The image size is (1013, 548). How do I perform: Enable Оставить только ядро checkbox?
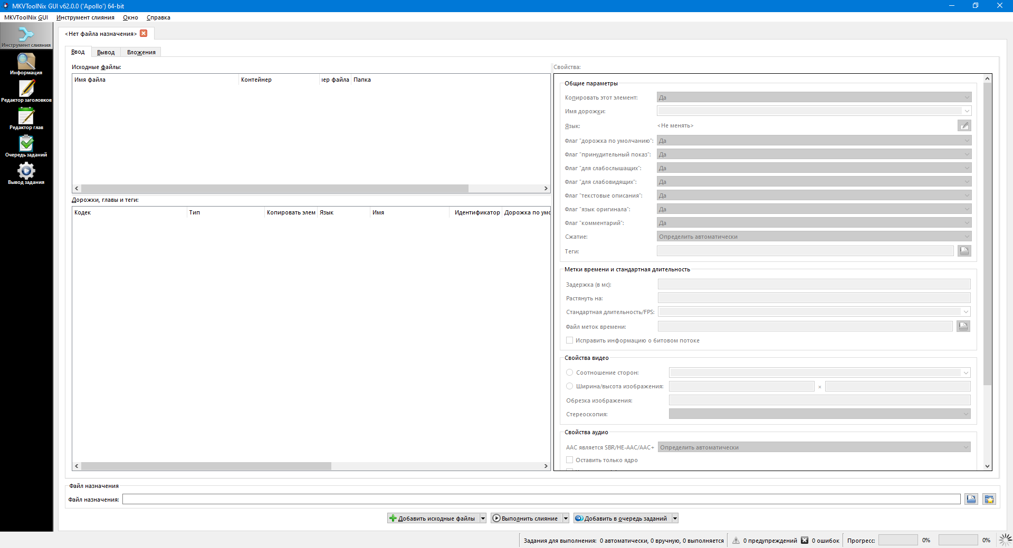click(x=569, y=460)
